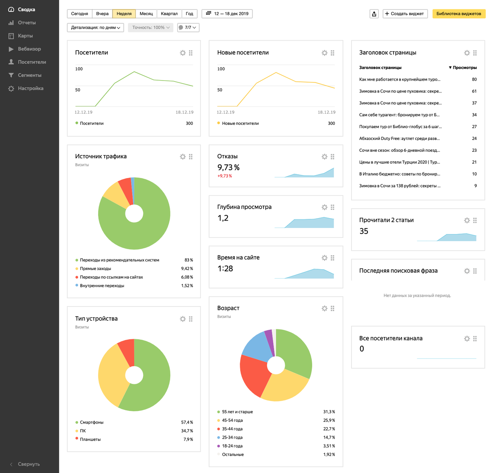This screenshot has width=491, height=473.
Task: Open Вебвизор section label in sidebar
Action: [x=29, y=49]
